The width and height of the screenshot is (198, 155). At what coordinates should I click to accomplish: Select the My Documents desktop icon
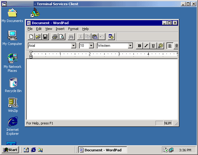12,15
